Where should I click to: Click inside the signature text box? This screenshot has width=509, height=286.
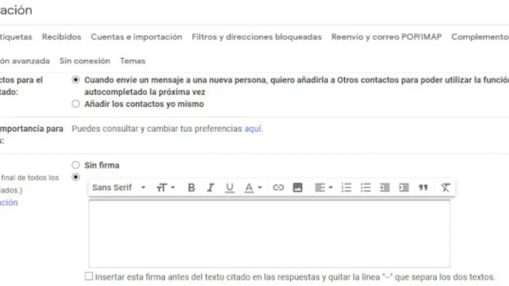click(x=269, y=233)
